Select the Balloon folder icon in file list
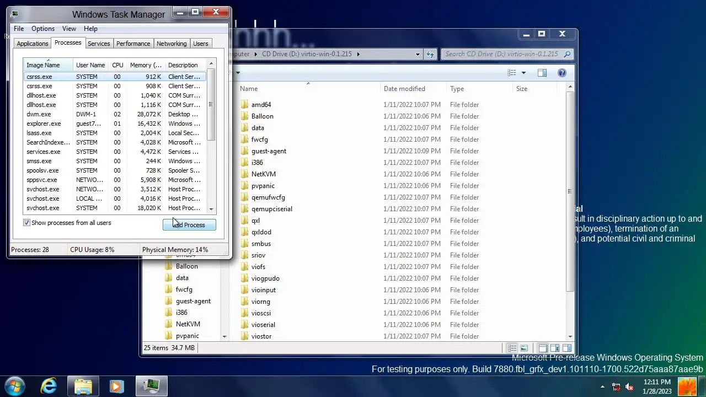This screenshot has height=397, width=706. (244, 116)
